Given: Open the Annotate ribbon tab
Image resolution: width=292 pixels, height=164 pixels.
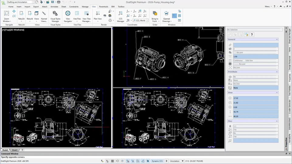Looking at the screenshot, I should point(54,7).
